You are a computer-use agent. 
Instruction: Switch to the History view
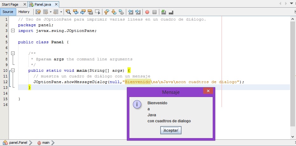coord(24,12)
